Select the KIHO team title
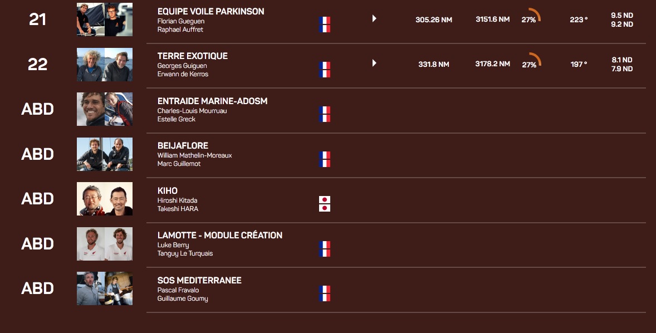Image resolution: width=656 pixels, height=333 pixels. pyautogui.click(x=167, y=190)
